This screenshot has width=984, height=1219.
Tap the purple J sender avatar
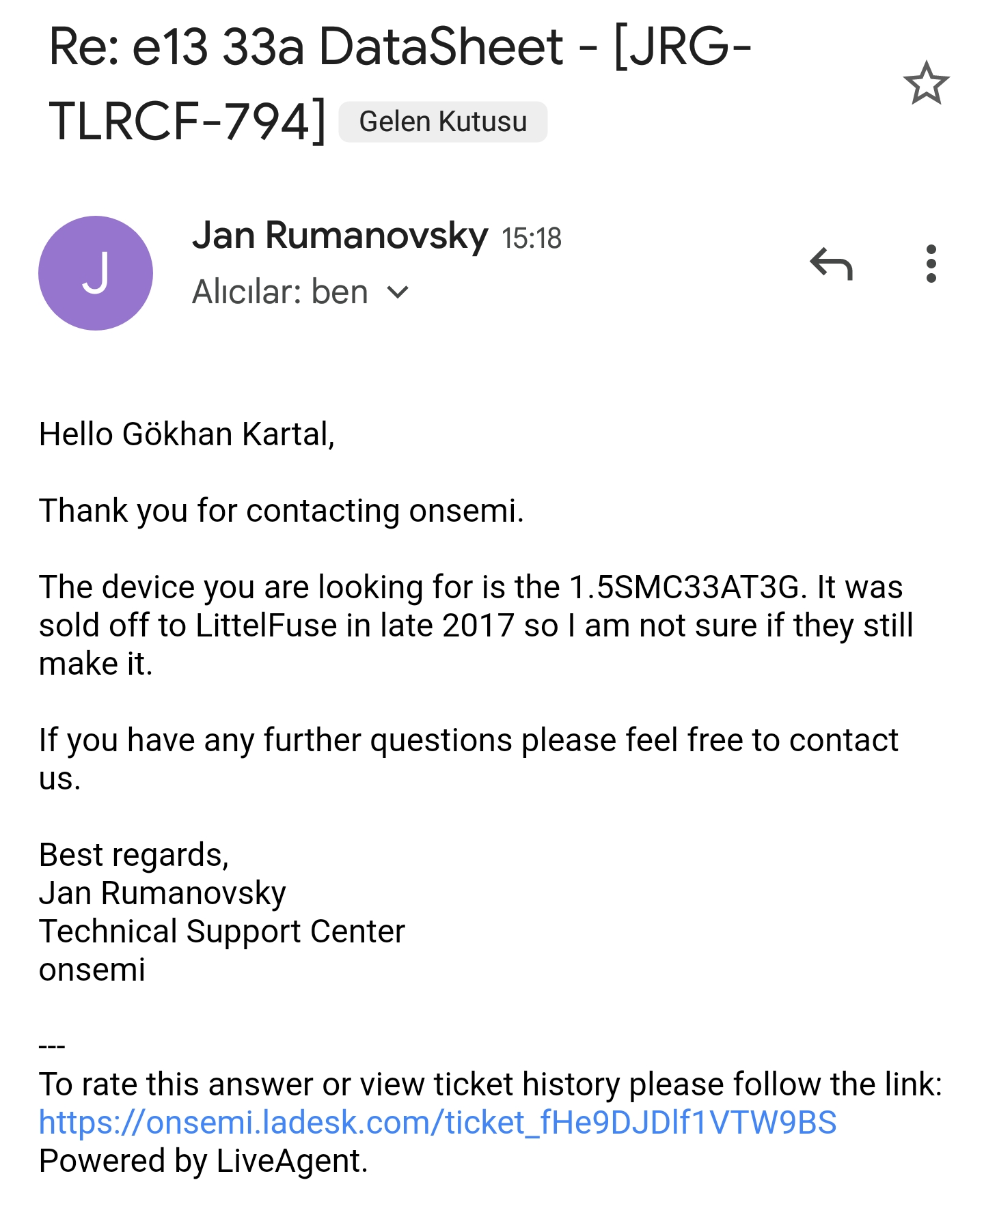(96, 273)
